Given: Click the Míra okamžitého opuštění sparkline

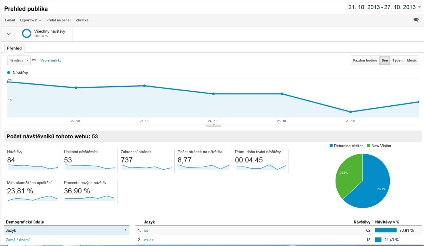Looking at the screenshot, I should click(33, 198).
